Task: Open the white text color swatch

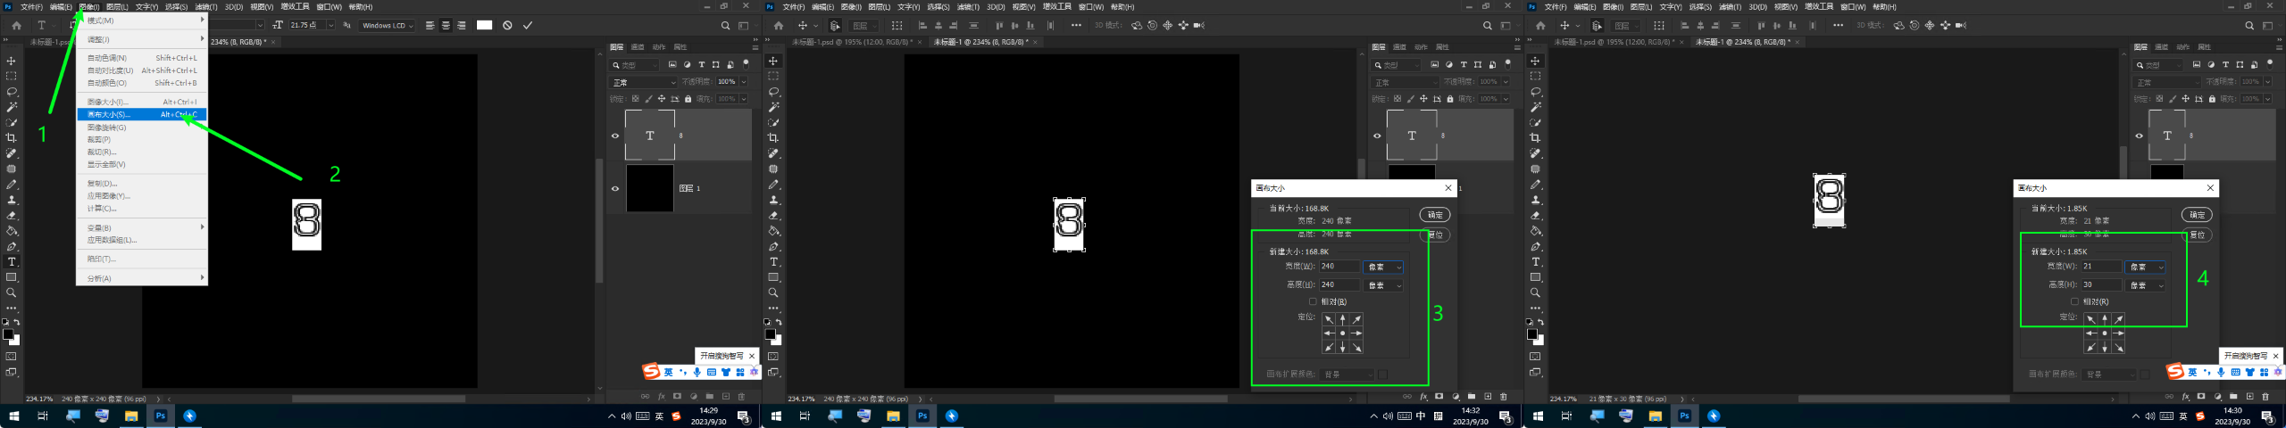Action: click(484, 26)
